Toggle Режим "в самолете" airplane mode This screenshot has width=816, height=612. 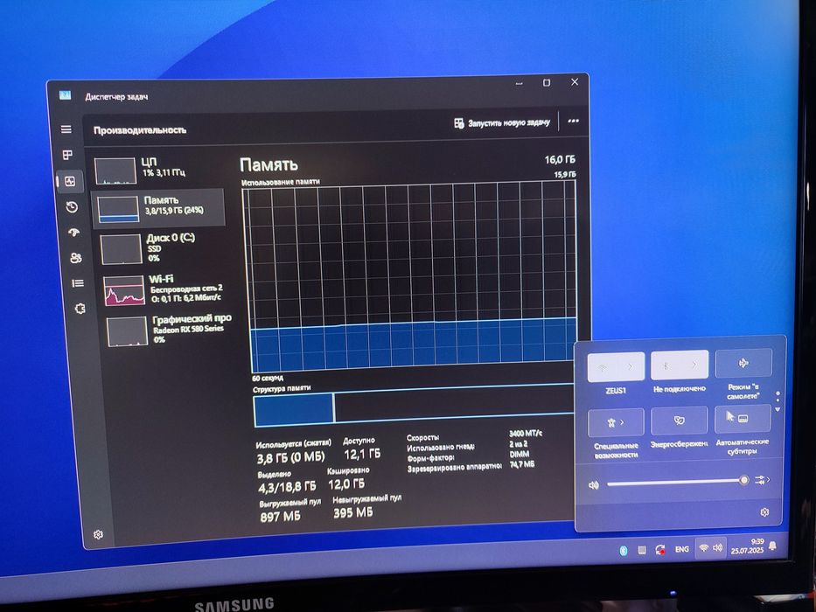[743, 363]
